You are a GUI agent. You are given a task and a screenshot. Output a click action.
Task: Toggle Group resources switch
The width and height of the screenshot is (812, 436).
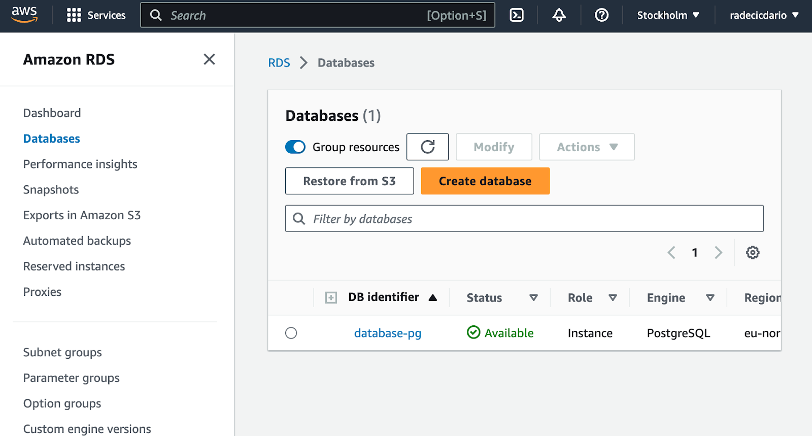pos(295,147)
